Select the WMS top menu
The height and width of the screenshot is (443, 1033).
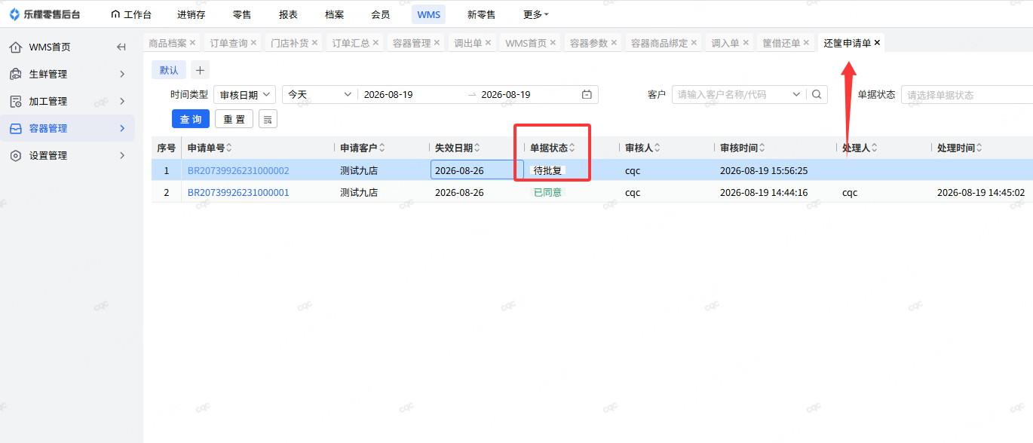pyautogui.click(x=429, y=14)
